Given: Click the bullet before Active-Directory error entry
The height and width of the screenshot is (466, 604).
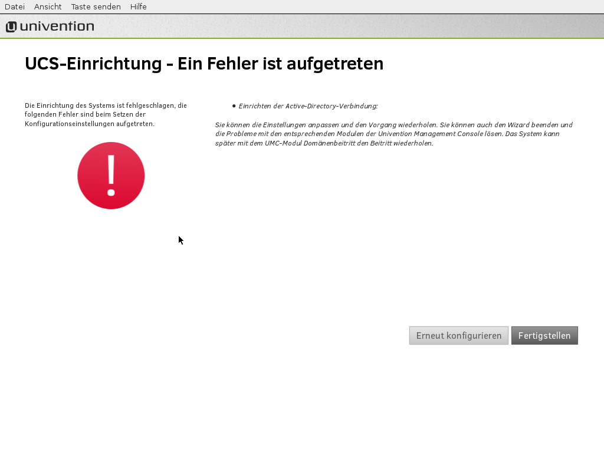Looking at the screenshot, I should tap(234, 106).
